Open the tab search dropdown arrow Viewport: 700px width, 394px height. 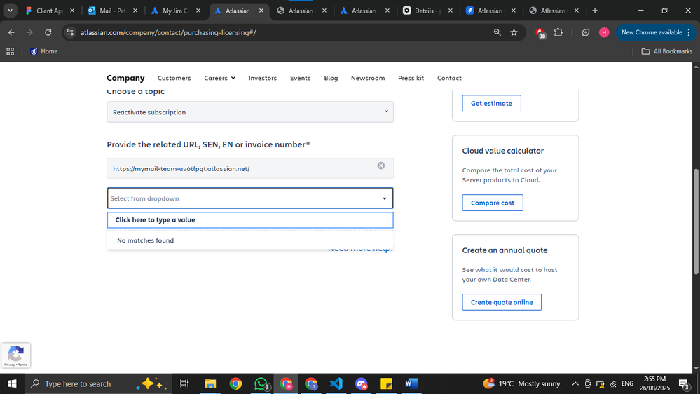point(10,11)
